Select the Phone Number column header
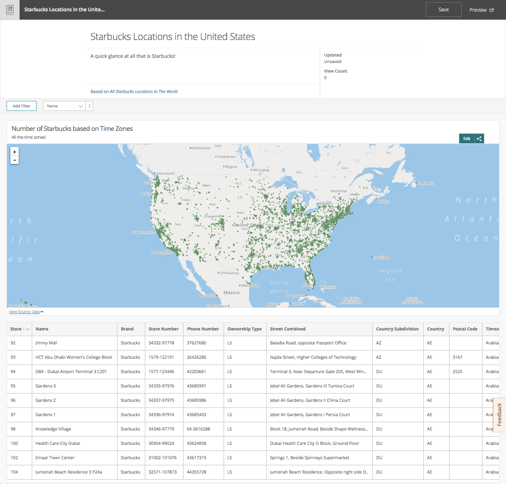 203,329
